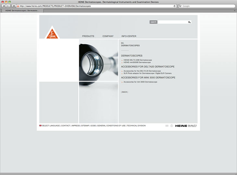Click SELECT LANGUAGE in footer
The height and width of the screenshot is (175, 237).
[51, 126]
